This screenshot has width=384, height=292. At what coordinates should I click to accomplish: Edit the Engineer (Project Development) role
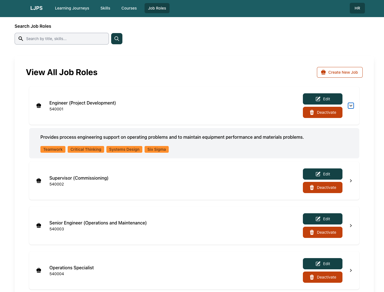[323, 99]
